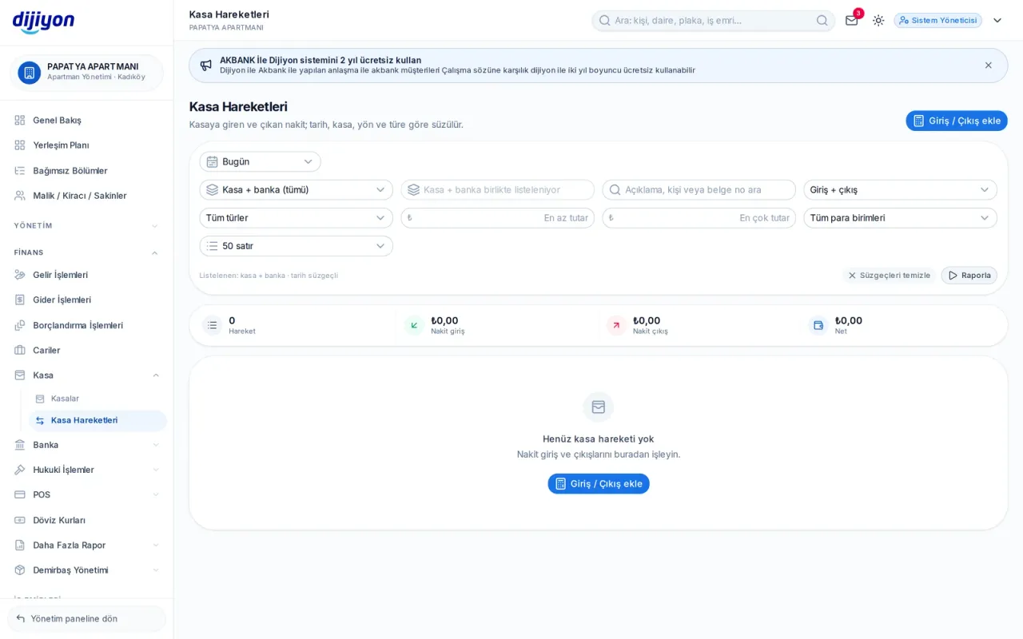Viewport: 1023px width, 639px height.
Task: Click the Dijiyon logo
Action: click(x=43, y=22)
